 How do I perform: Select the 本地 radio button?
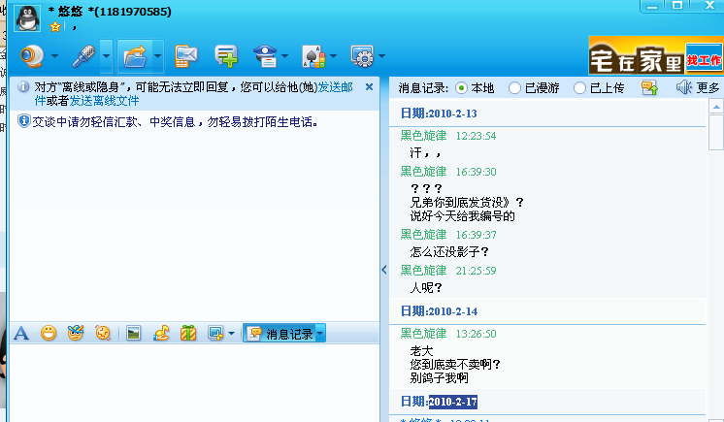click(x=461, y=87)
